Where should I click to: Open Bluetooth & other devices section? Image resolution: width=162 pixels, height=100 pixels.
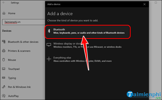(23, 42)
